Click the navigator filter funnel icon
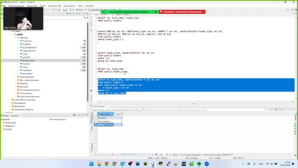The width and height of the screenshot is (298, 168). click(85, 18)
